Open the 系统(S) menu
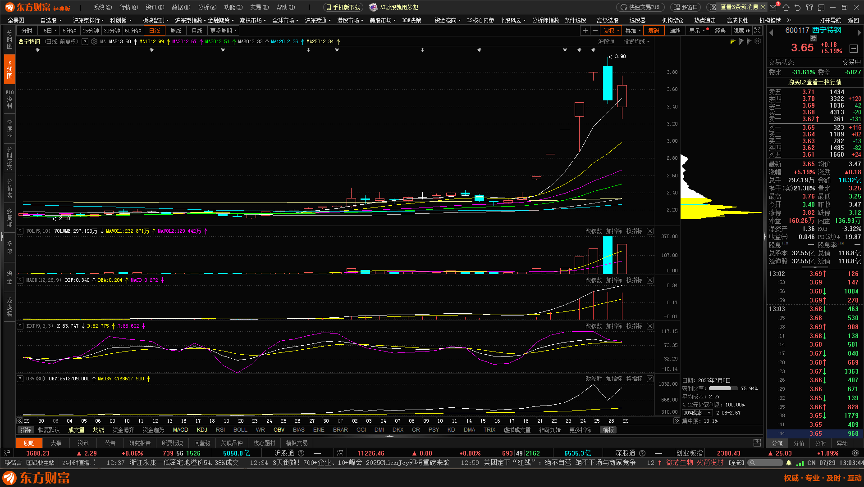 click(102, 7)
